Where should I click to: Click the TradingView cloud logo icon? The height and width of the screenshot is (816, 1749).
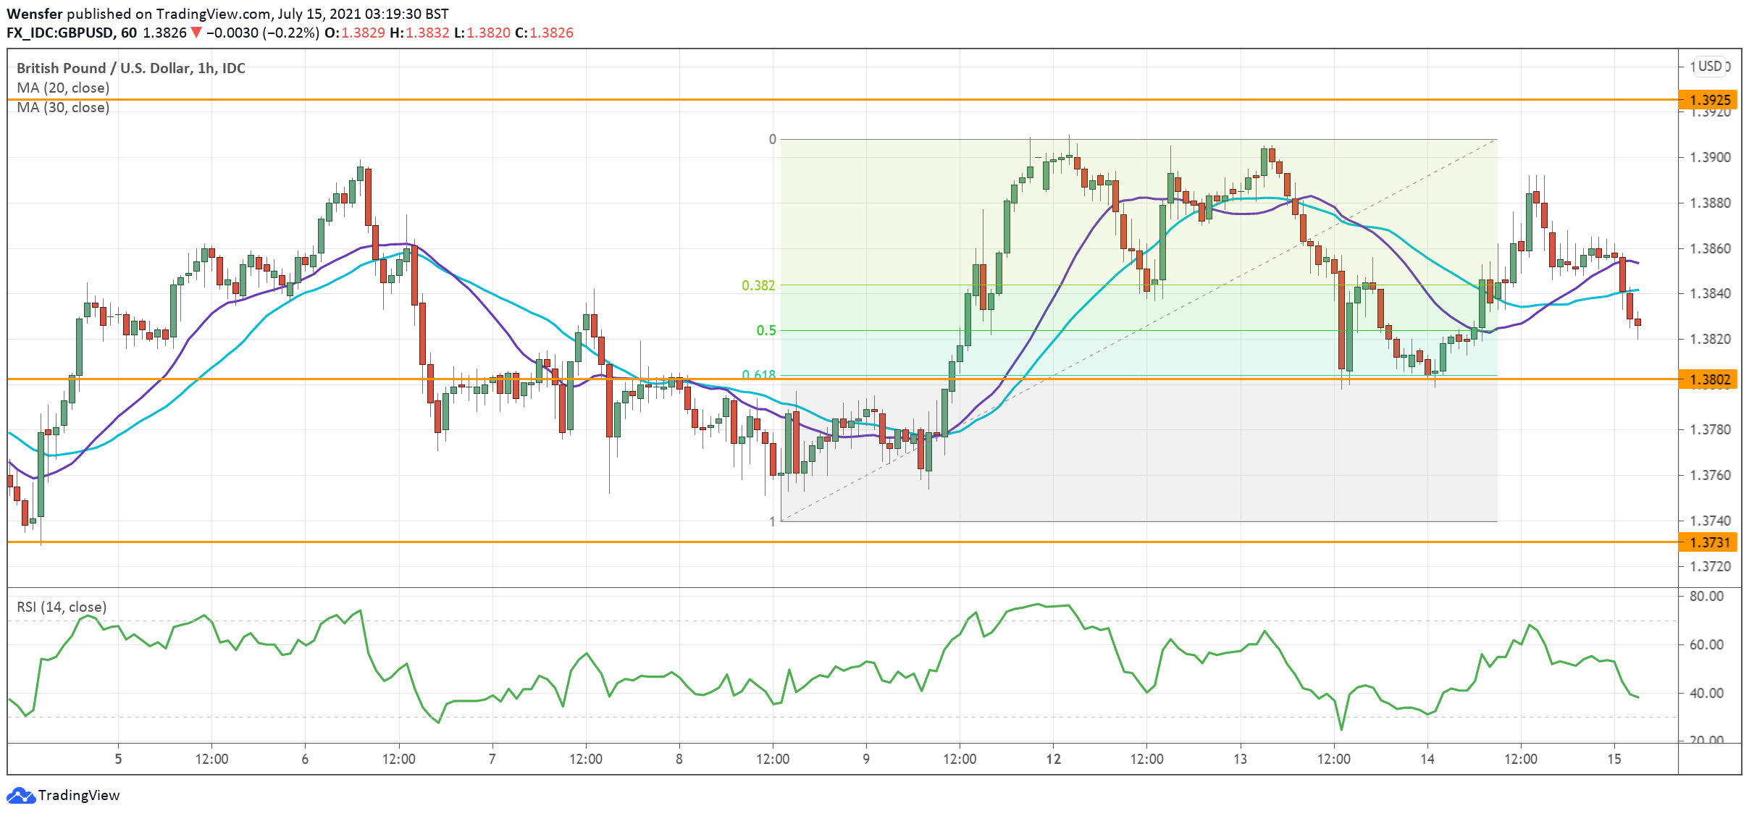(20, 796)
